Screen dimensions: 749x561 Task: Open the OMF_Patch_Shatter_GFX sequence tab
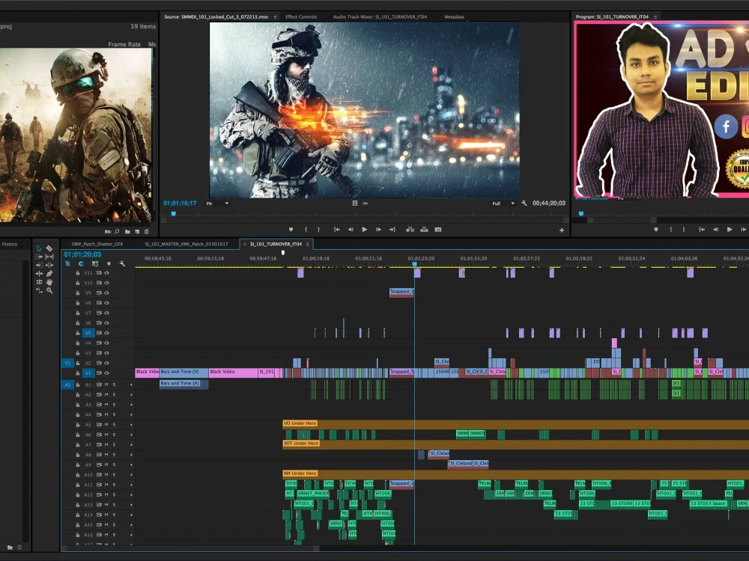click(97, 244)
